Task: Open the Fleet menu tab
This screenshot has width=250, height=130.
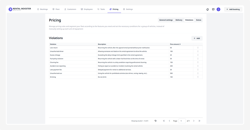Action: click(56, 9)
